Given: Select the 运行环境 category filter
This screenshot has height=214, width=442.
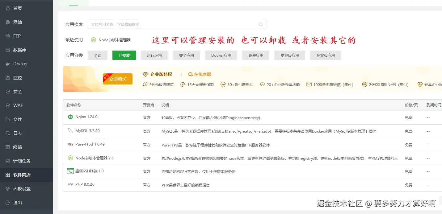Looking at the screenshot, I should [x=154, y=55].
